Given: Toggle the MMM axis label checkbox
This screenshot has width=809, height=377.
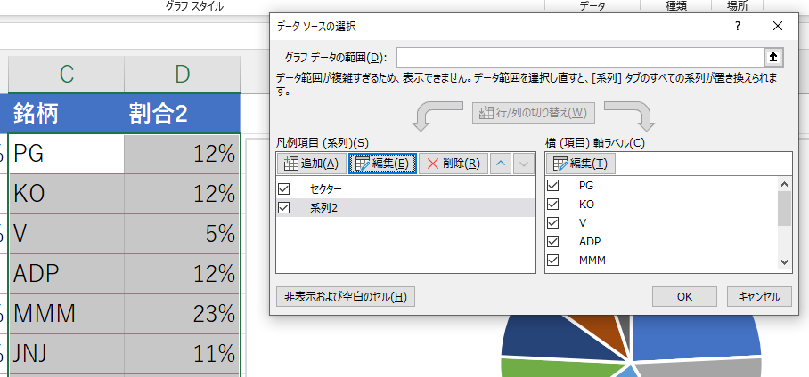Looking at the screenshot, I should (552, 261).
